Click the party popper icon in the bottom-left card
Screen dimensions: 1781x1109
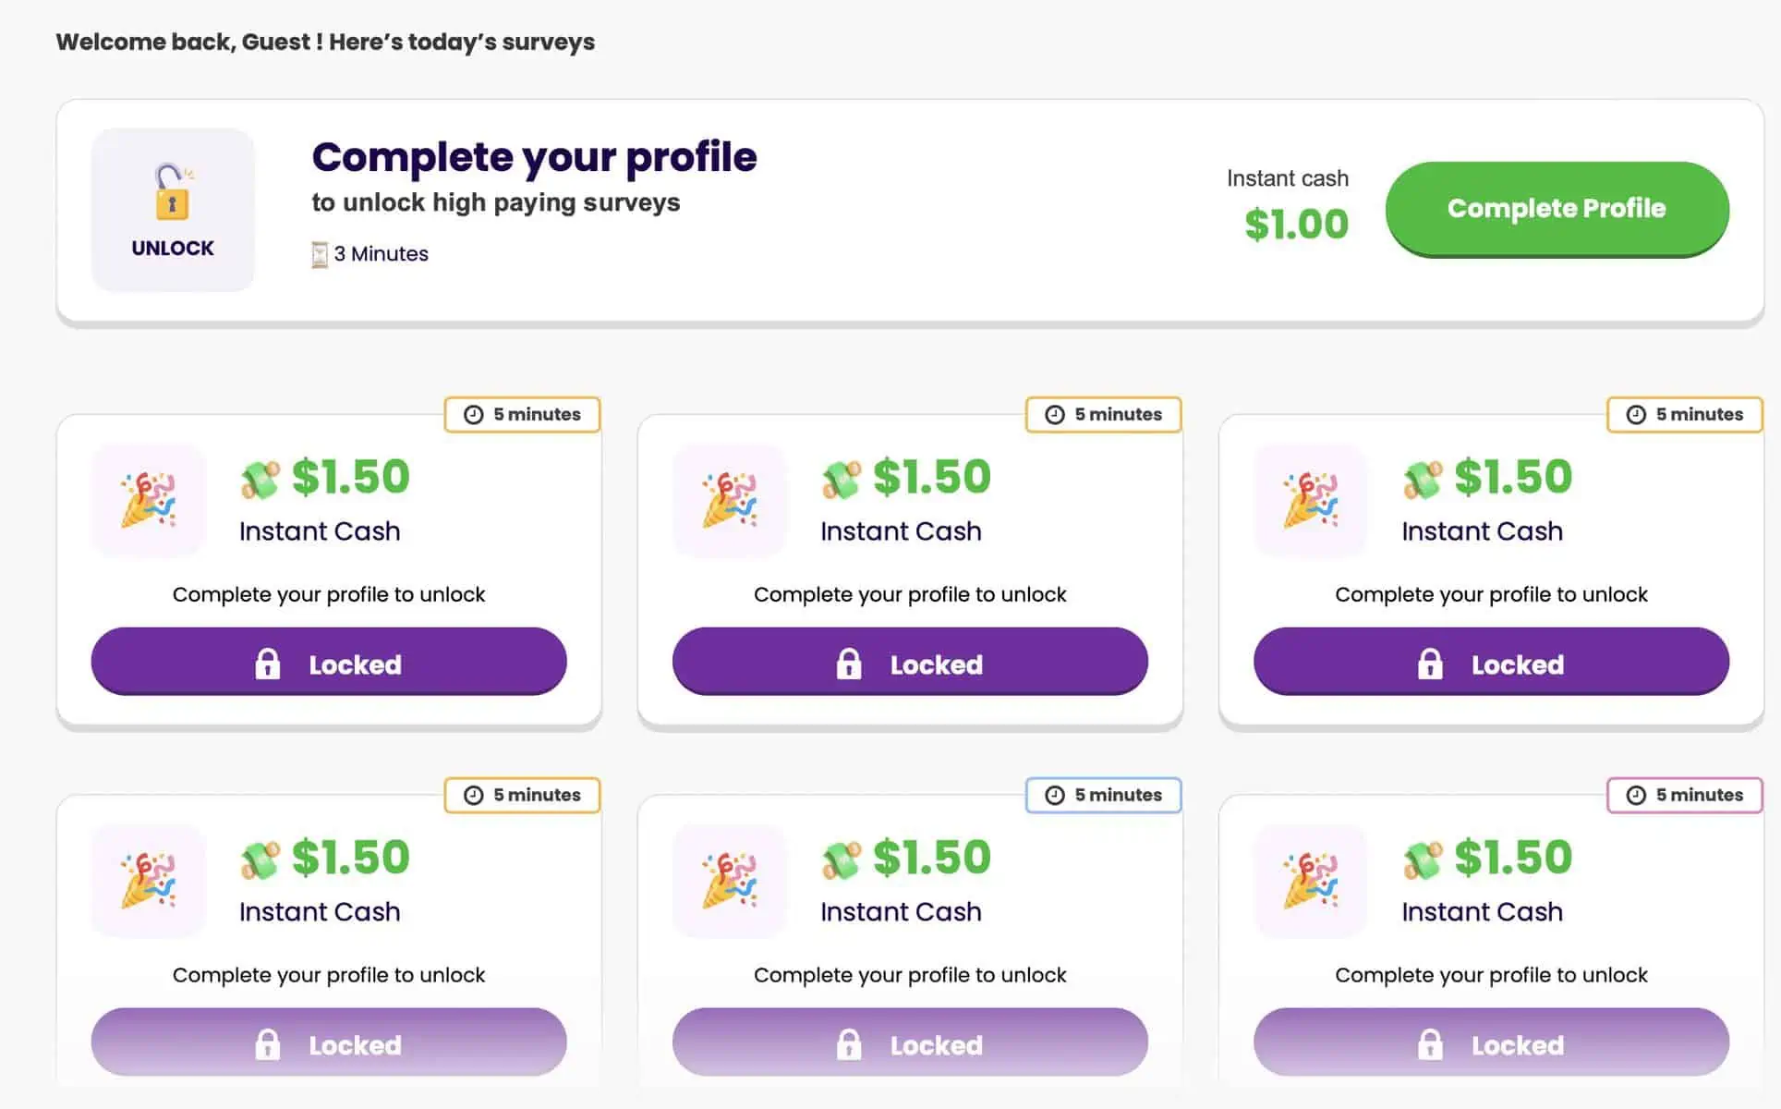click(x=148, y=881)
